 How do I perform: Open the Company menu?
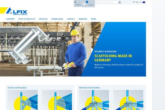pos(10,19)
